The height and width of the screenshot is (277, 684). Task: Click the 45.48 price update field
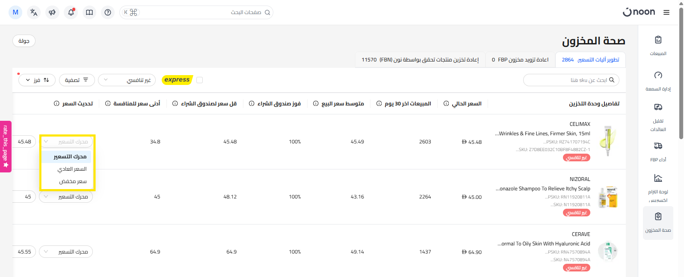[24, 142]
